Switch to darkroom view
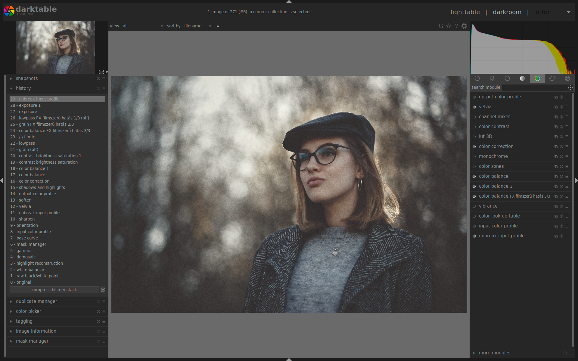The height and width of the screenshot is (361, 578). [x=507, y=12]
